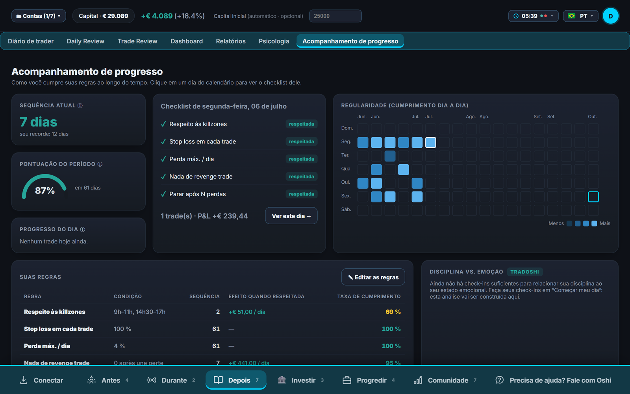Click the darkest legend swatch next to Menos
630x394 pixels.
[x=569, y=223]
